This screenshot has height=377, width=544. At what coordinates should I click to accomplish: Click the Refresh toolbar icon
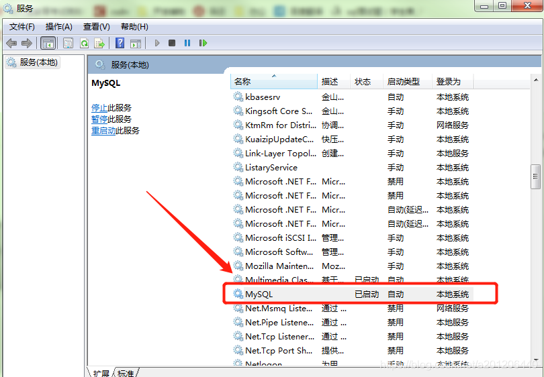click(x=85, y=44)
